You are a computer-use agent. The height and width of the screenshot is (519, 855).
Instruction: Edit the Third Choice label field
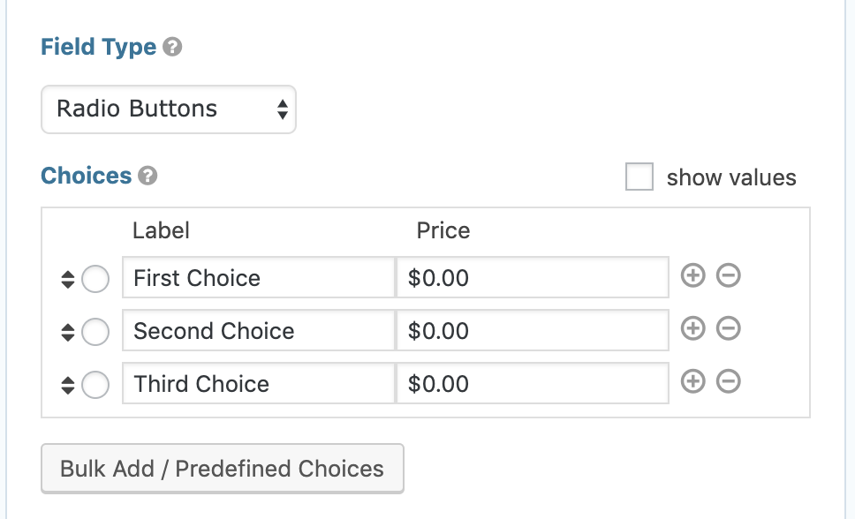point(259,383)
